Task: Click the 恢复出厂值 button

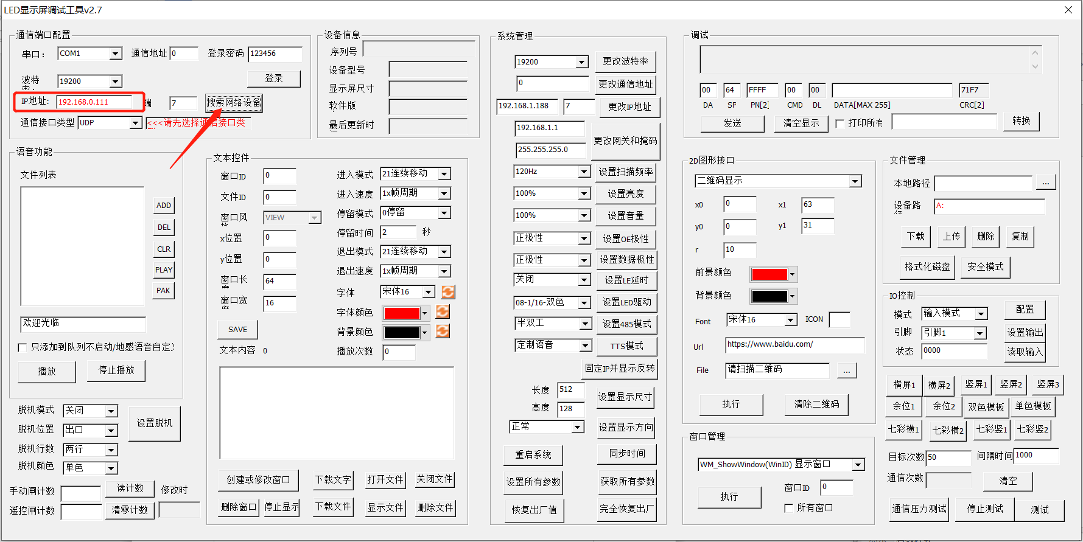Action: pyautogui.click(x=534, y=510)
